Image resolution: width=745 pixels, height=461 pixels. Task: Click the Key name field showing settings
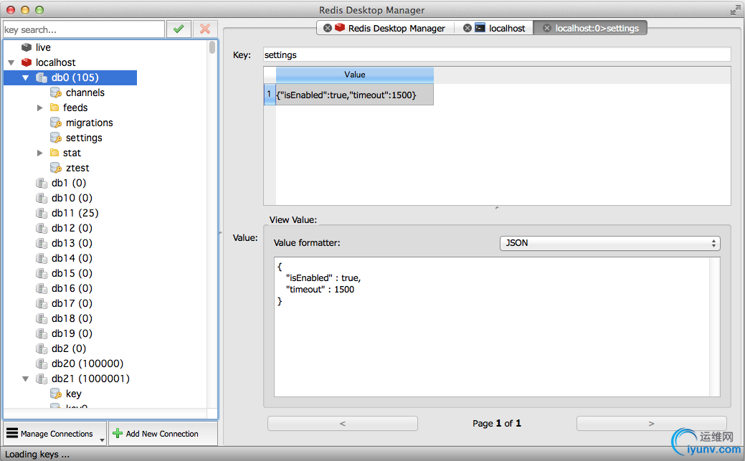tap(497, 54)
